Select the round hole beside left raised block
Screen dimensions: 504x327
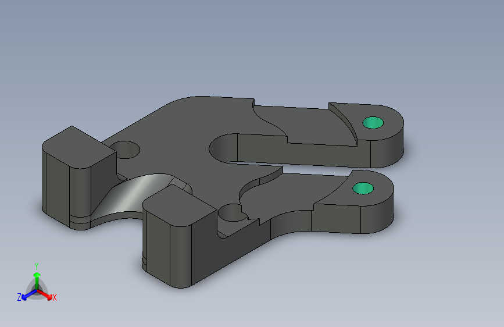point(127,150)
